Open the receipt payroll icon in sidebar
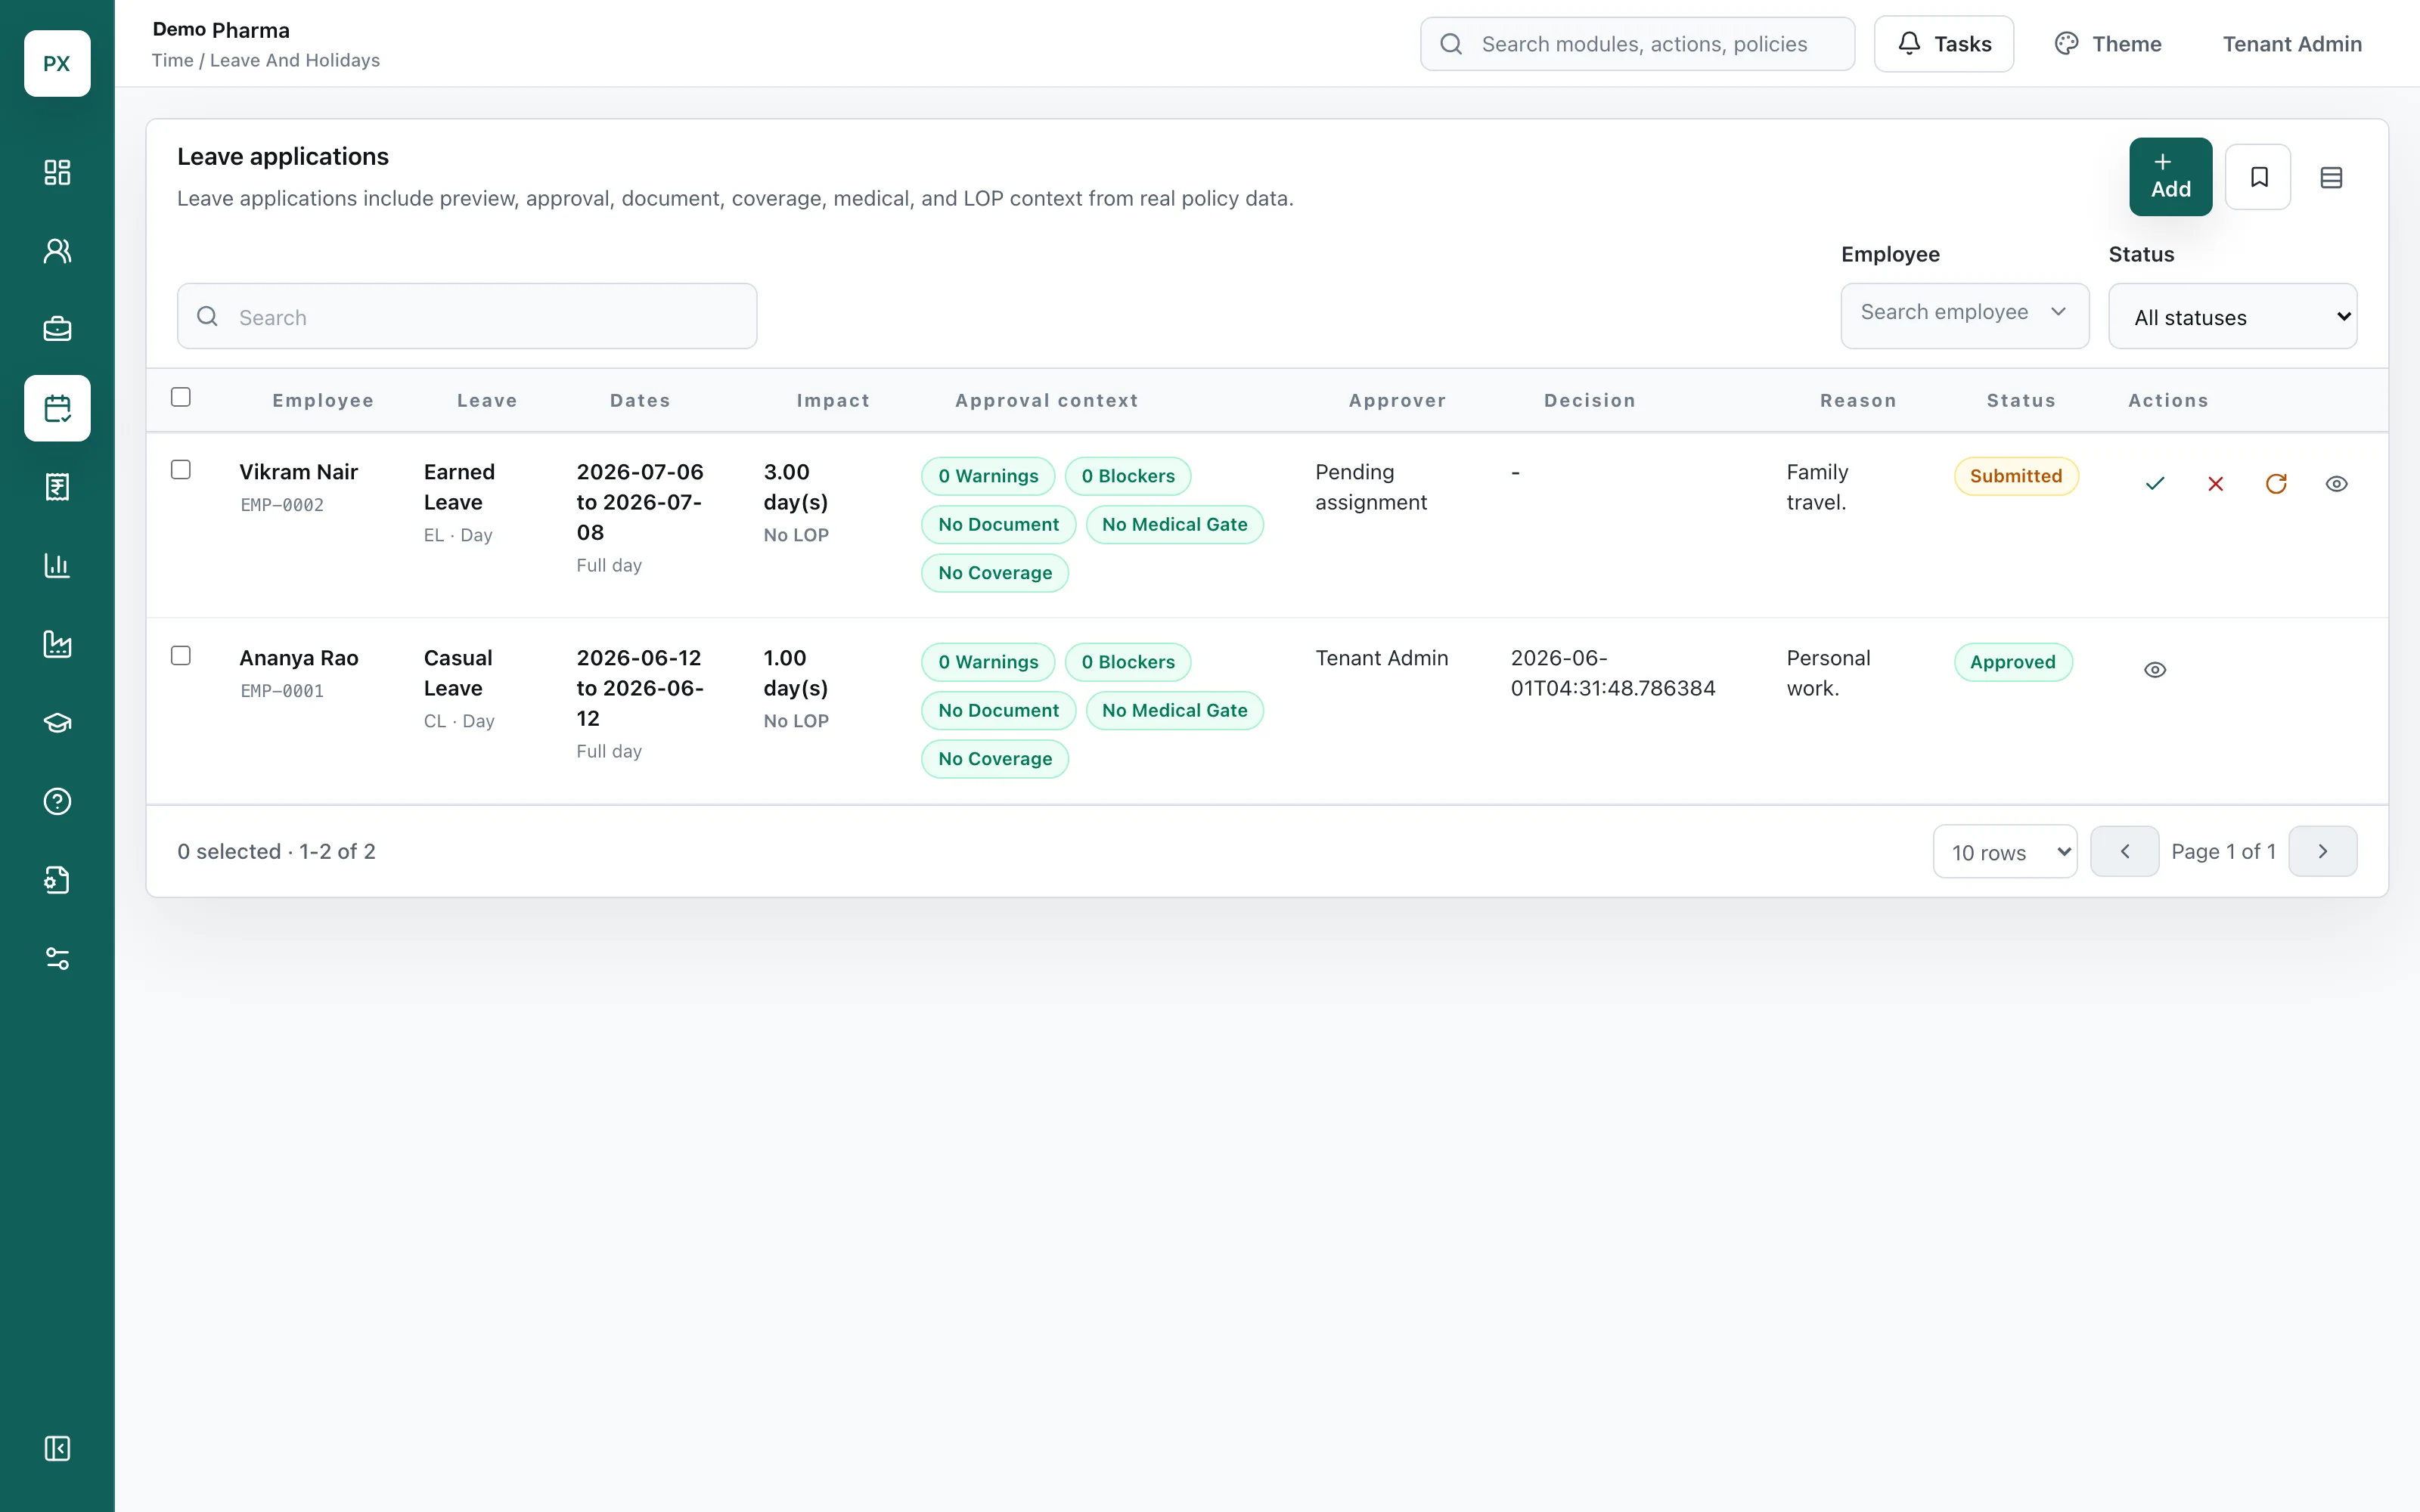 pyautogui.click(x=57, y=487)
